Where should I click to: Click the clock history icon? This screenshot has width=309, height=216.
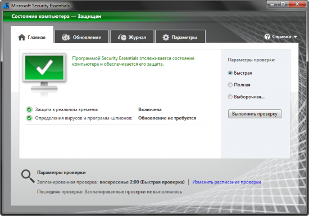pyautogui.click(x=122, y=37)
